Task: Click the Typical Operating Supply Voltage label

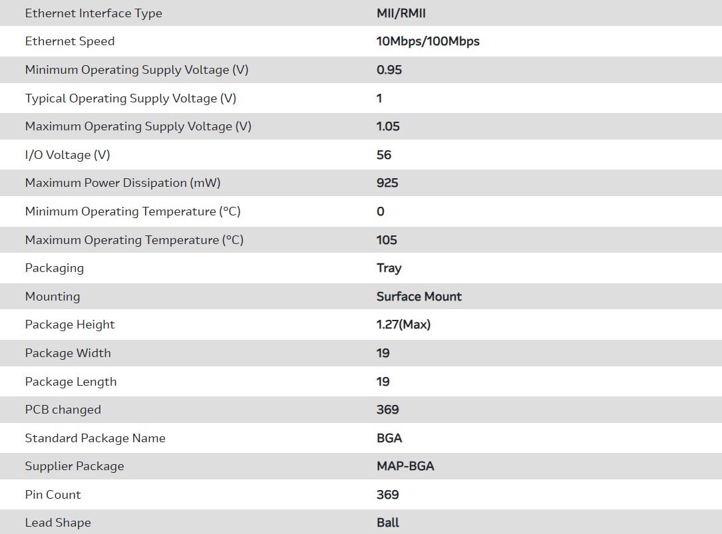Action: [x=130, y=98]
